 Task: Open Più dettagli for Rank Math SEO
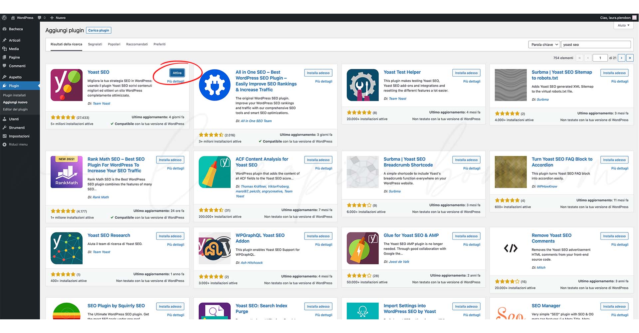coord(176,168)
